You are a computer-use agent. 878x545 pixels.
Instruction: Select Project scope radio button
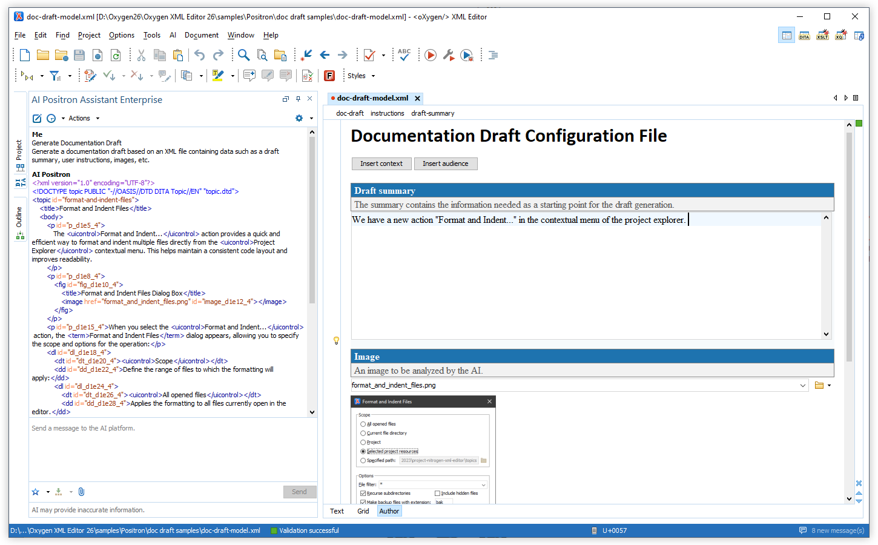363,442
